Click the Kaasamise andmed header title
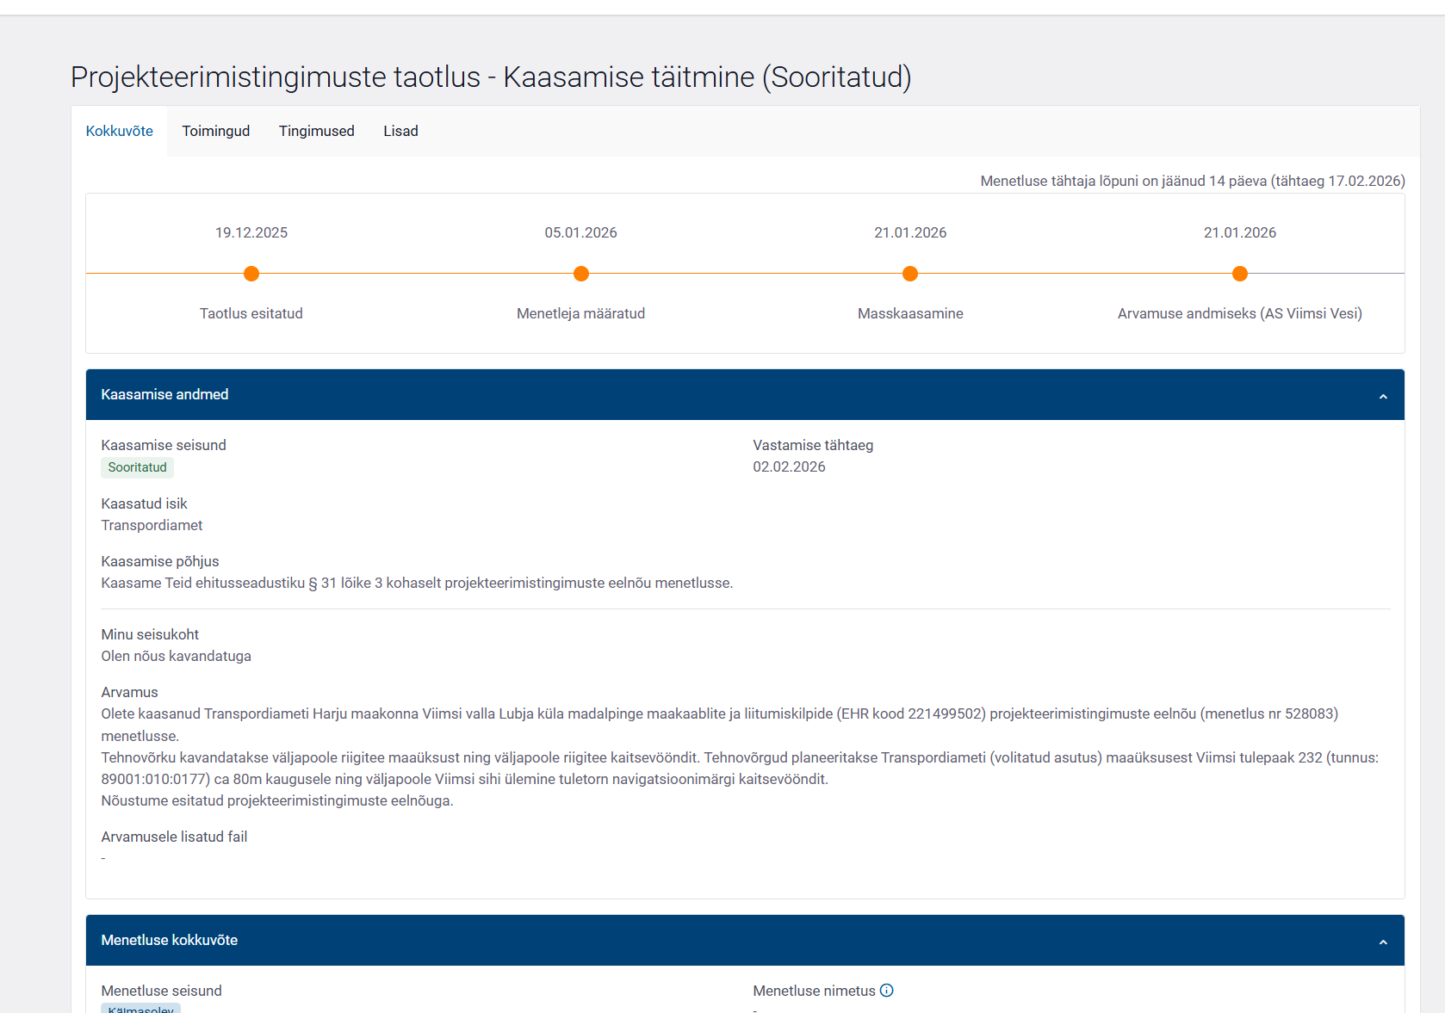The height and width of the screenshot is (1013, 1445). 164,394
